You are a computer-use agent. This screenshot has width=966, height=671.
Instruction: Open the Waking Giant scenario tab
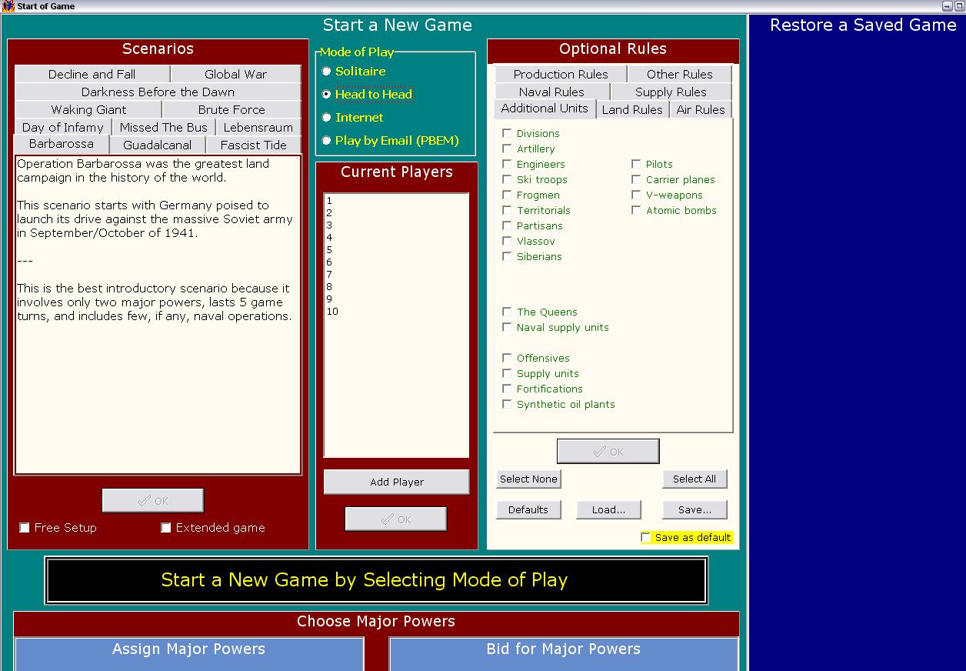pyautogui.click(x=88, y=109)
